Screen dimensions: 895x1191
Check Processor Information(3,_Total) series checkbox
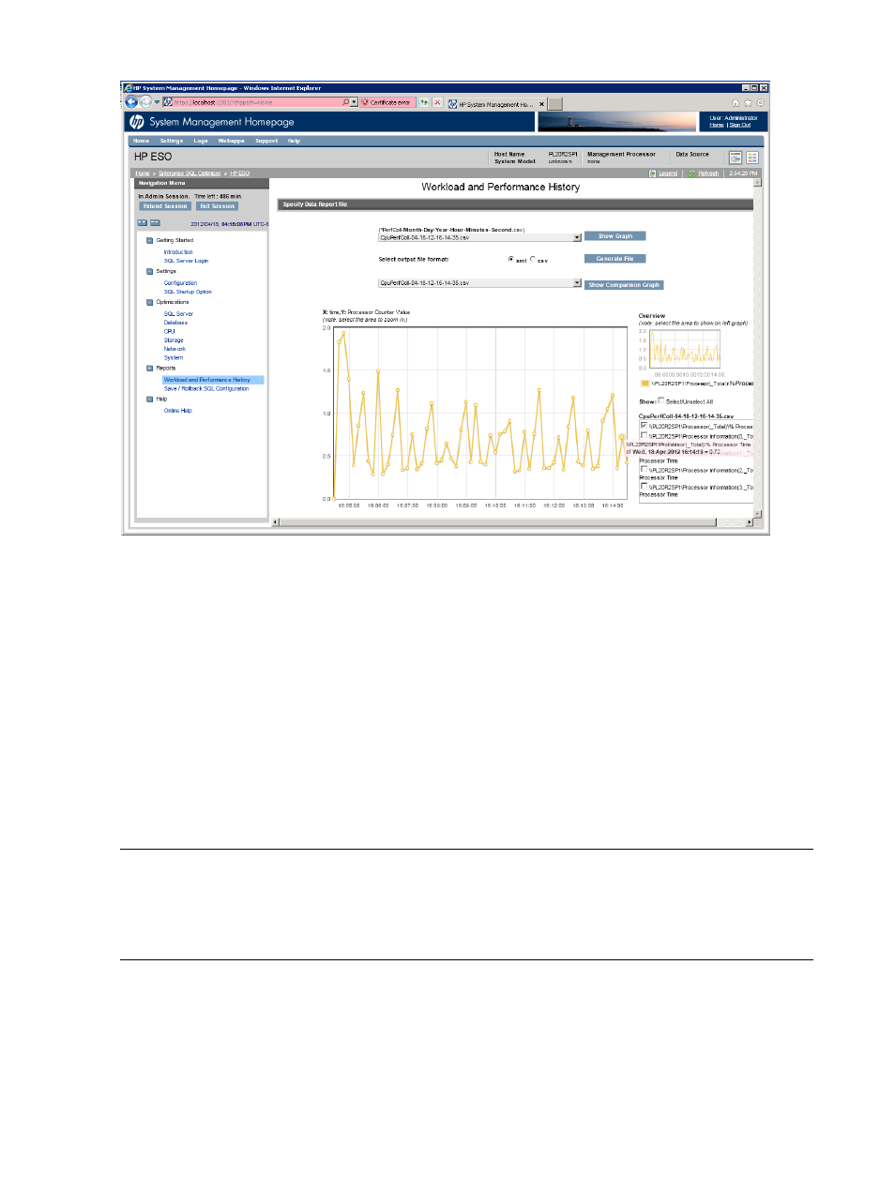click(x=644, y=487)
